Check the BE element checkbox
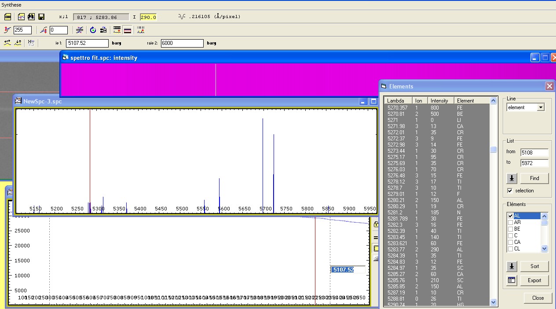 [510, 229]
